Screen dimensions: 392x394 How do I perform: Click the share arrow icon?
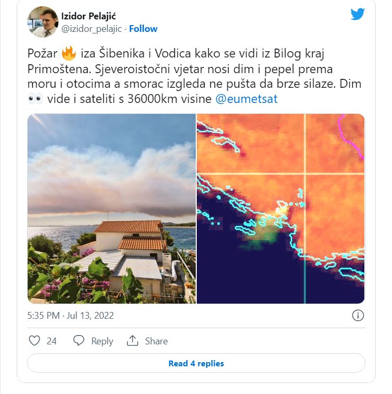click(133, 341)
